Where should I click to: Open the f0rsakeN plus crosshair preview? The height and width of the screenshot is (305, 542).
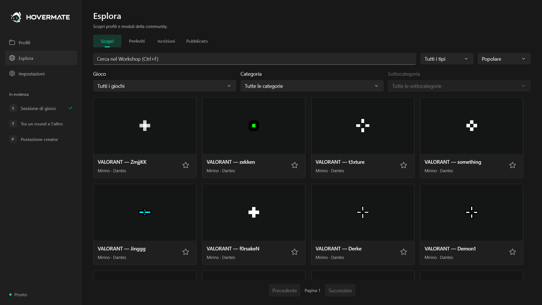pyautogui.click(x=254, y=212)
